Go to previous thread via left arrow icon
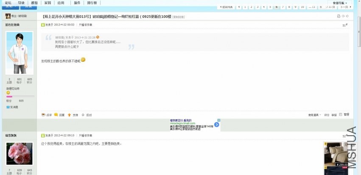 (x=343, y=16)
